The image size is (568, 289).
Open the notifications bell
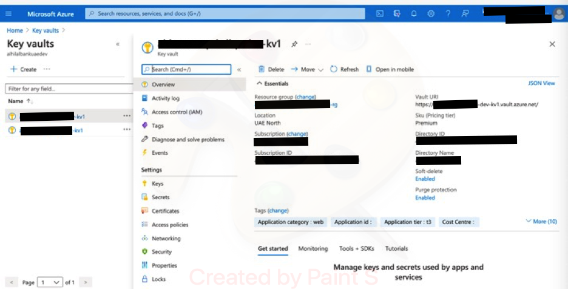point(414,14)
